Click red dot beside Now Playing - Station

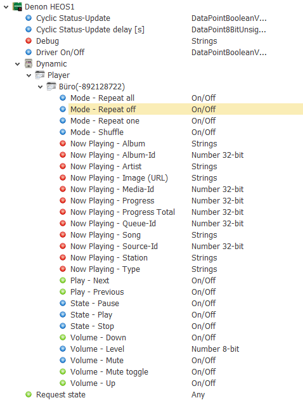pyautogui.click(x=63, y=257)
